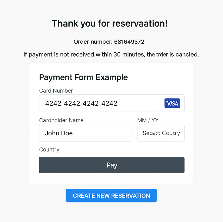Click the "MM / YY" label
Image resolution: width=223 pixels, height=222 pixels.
click(148, 120)
